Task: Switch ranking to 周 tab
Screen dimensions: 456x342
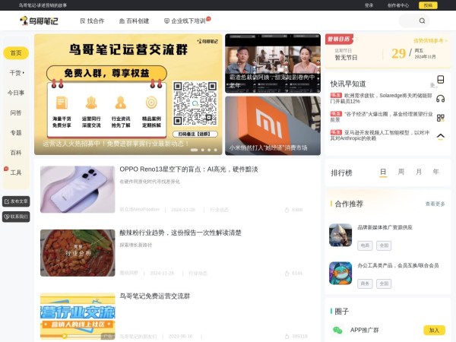Action: pyautogui.click(x=401, y=172)
